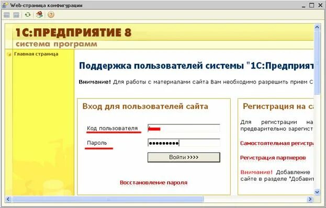Click the Код пользователя input field
This screenshot has height=208, width=326.
tap(184, 129)
